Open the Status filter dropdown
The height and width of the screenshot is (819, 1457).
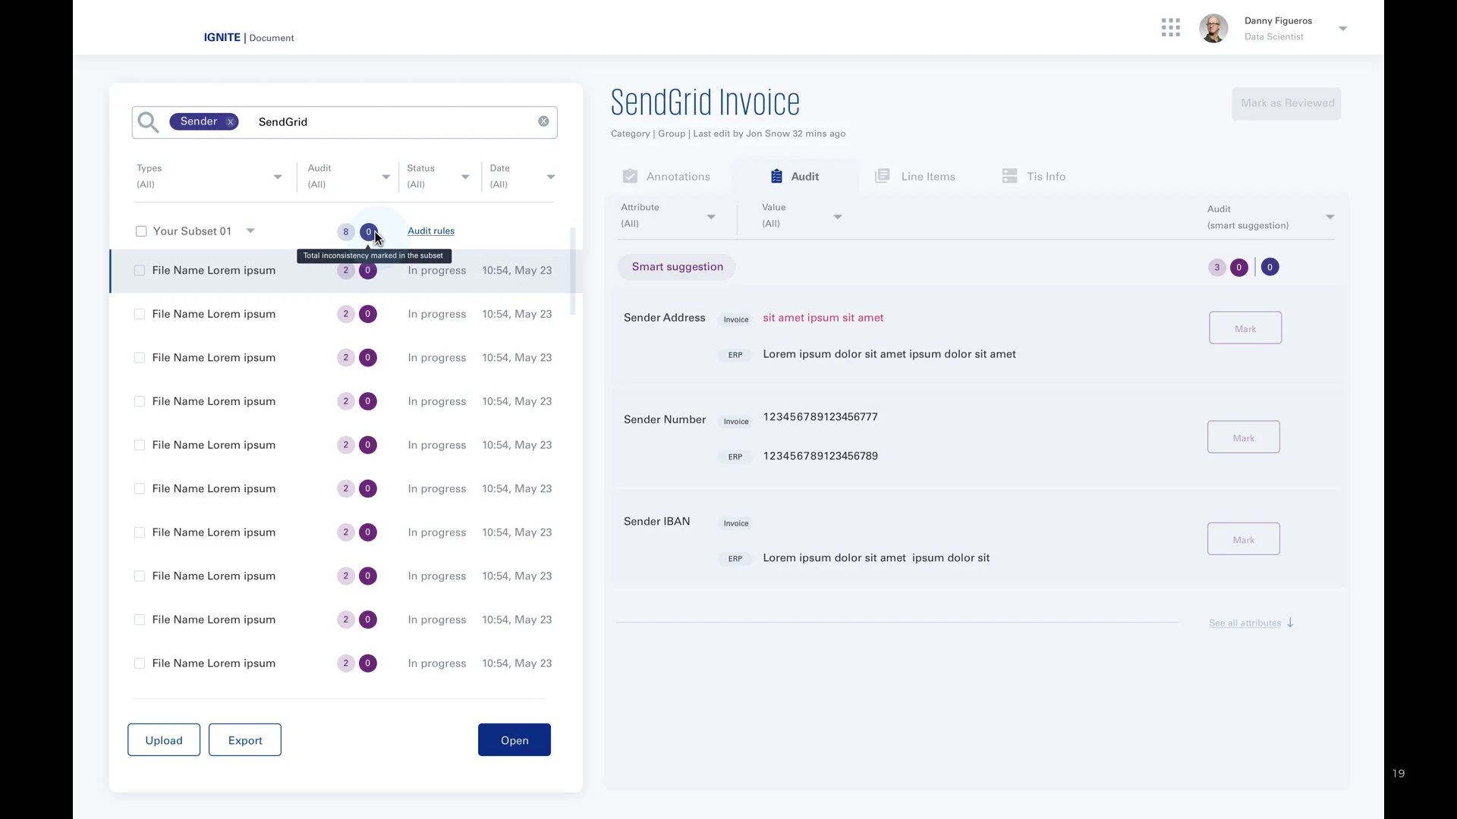pos(465,177)
